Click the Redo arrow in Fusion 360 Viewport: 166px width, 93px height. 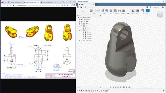coord(93,7)
